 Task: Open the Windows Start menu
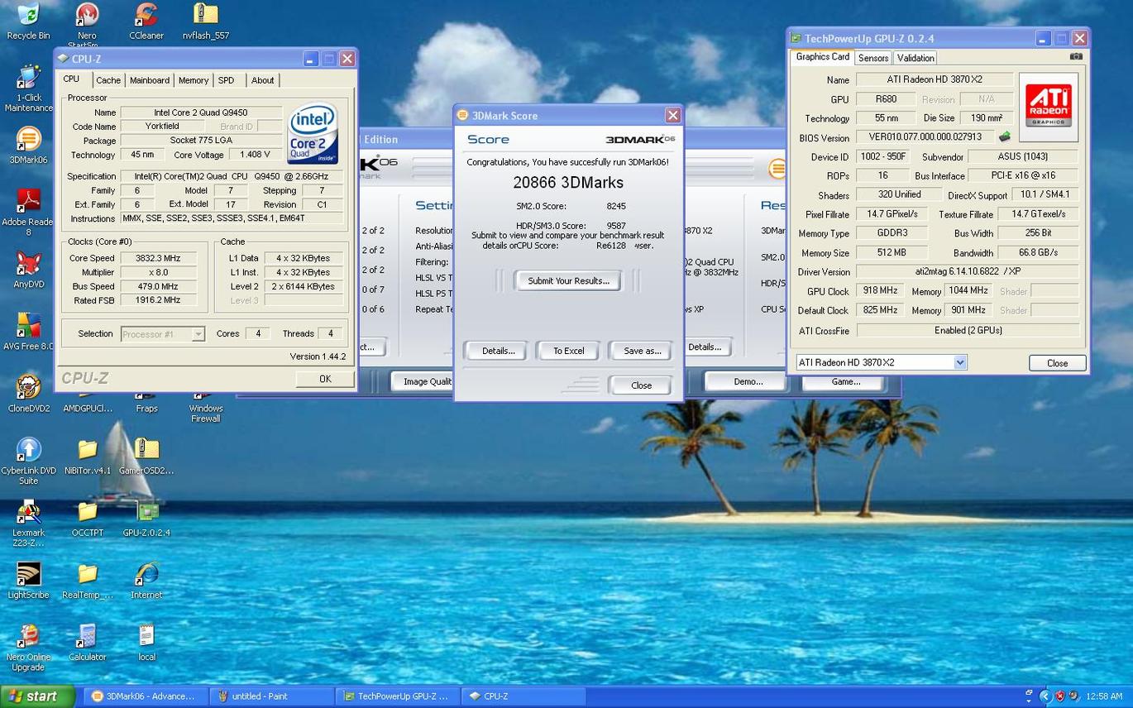pyautogui.click(x=38, y=696)
